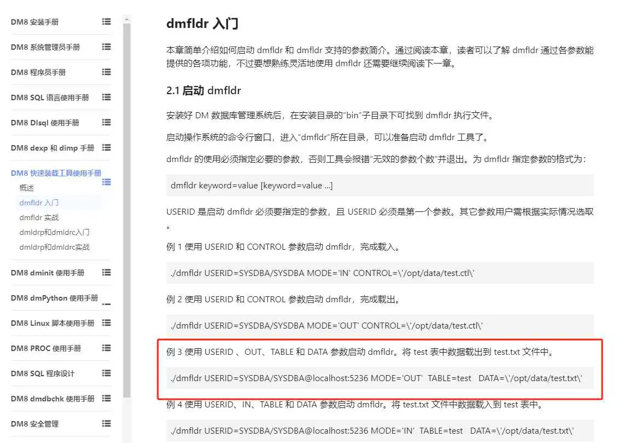
Task: Click list icon beside DM8 dminit 使用手册
Action: tap(106, 273)
